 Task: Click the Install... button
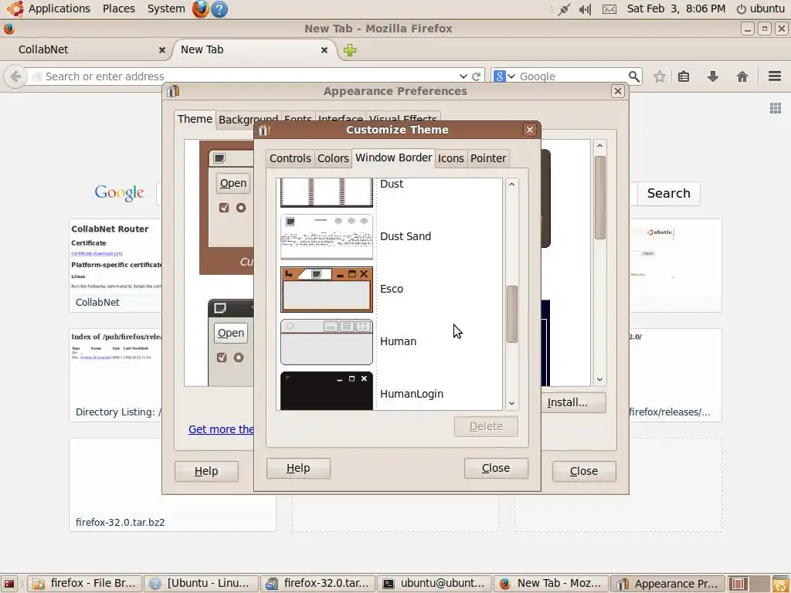[573, 402]
